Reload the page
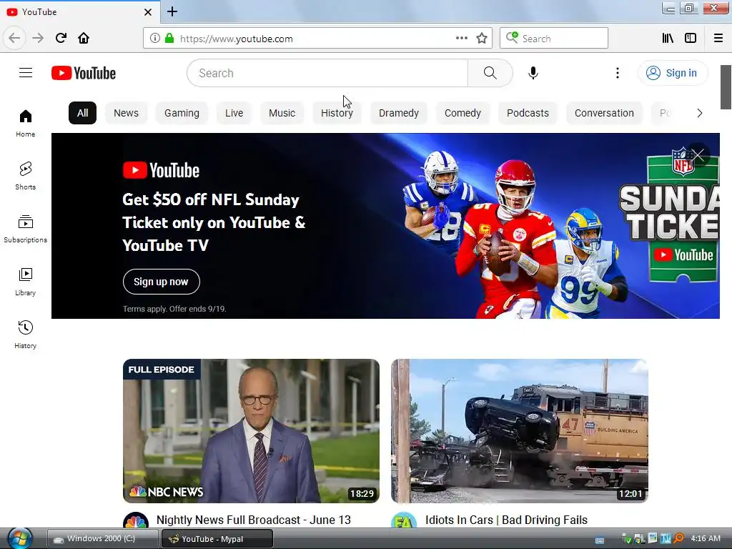 61,39
